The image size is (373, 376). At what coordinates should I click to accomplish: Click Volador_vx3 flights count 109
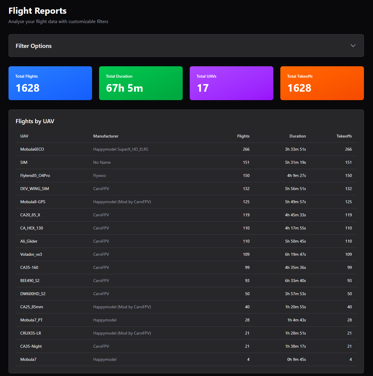click(x=246, y=254)
